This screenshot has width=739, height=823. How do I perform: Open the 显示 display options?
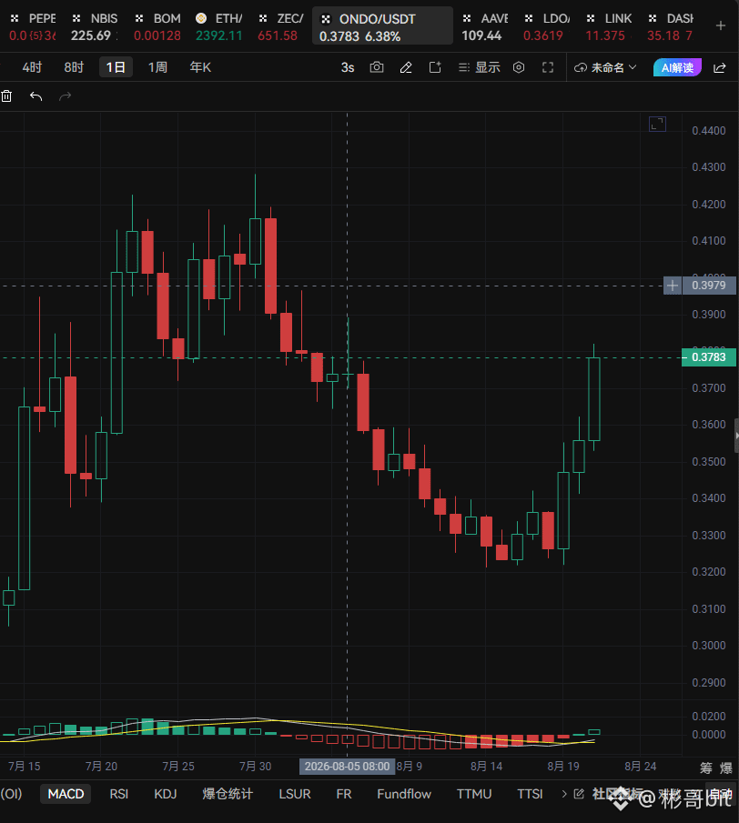point(479,67)
